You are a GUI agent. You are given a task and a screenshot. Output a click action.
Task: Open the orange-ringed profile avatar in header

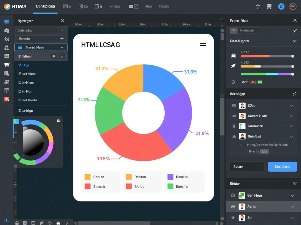point(293,7)
